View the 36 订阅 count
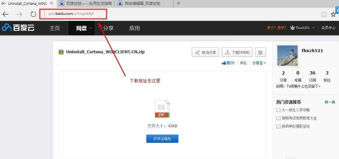339x159 pixels. [312, 76]
